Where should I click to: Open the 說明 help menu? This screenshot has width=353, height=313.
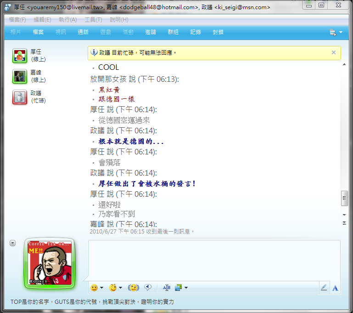pyautogui.click(x=119, y=20)
